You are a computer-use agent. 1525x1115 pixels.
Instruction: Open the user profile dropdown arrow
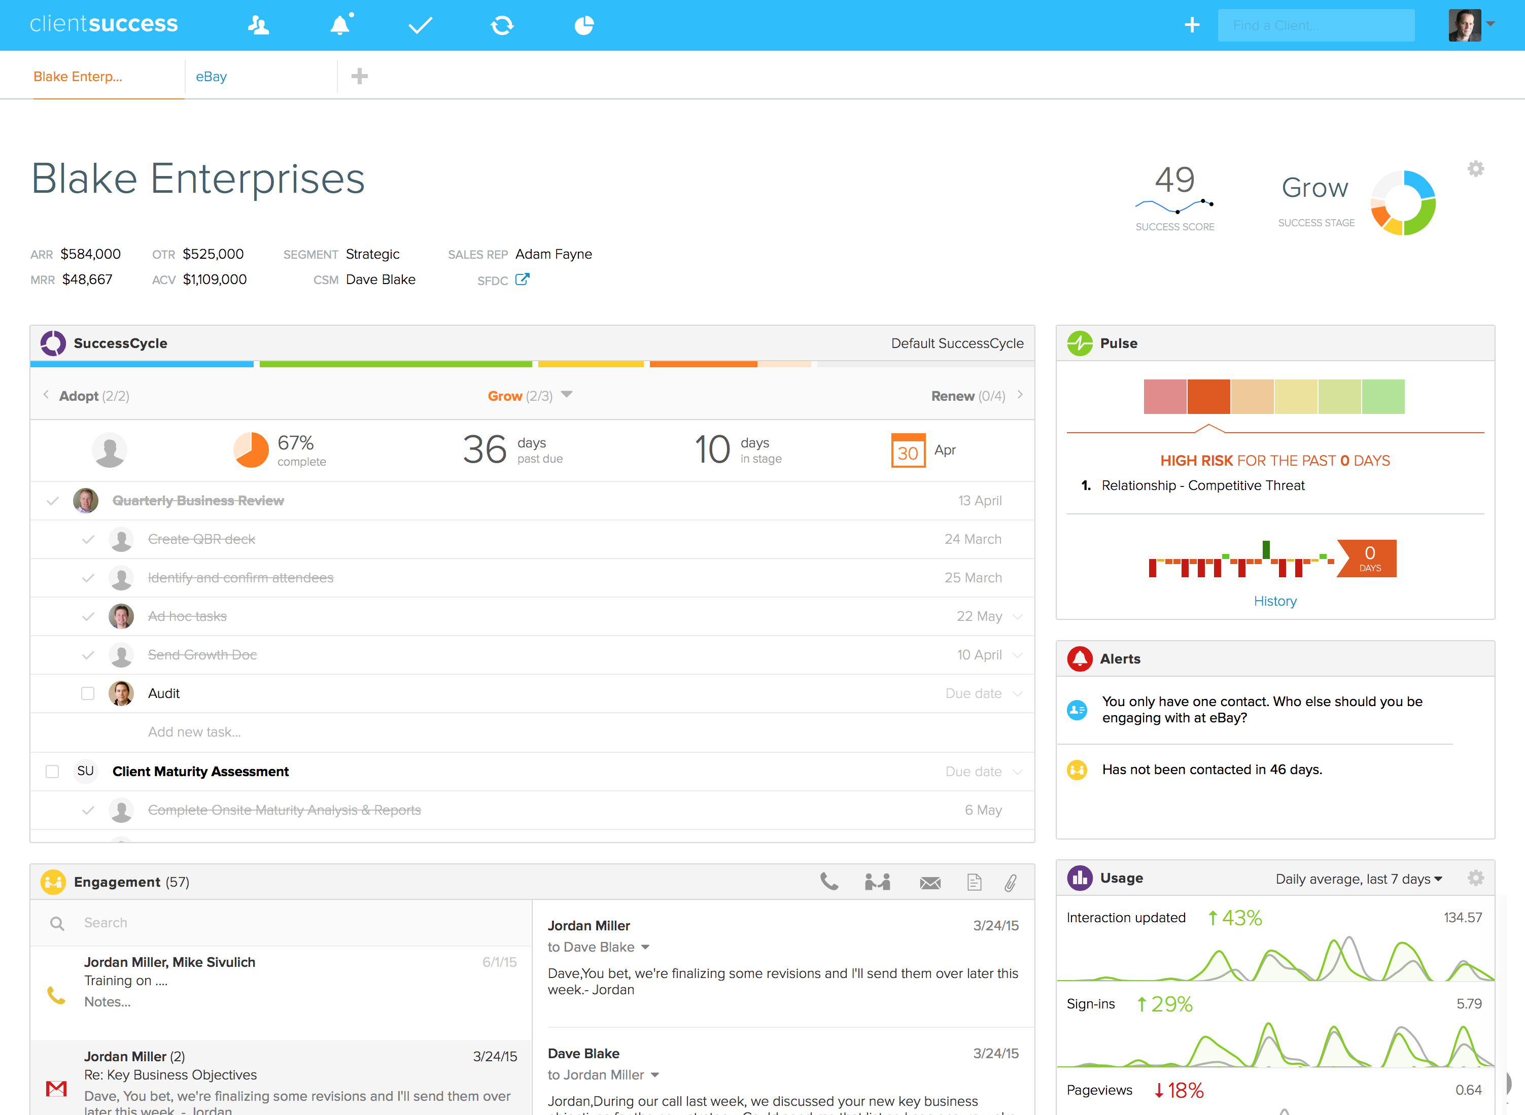pos(1491,24)
